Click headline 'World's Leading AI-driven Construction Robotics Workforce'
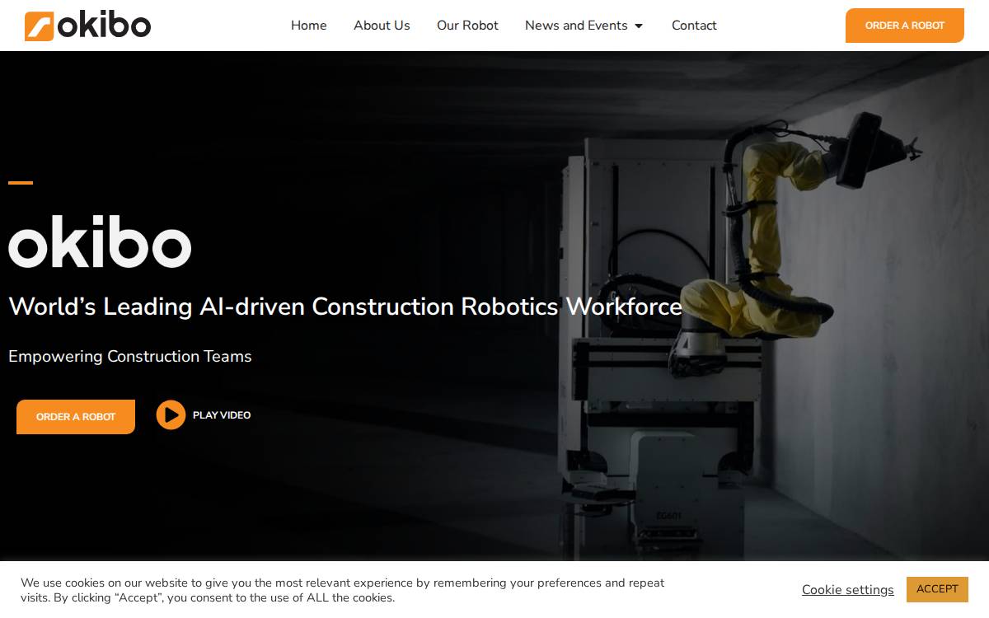 [x=345, y=307]
